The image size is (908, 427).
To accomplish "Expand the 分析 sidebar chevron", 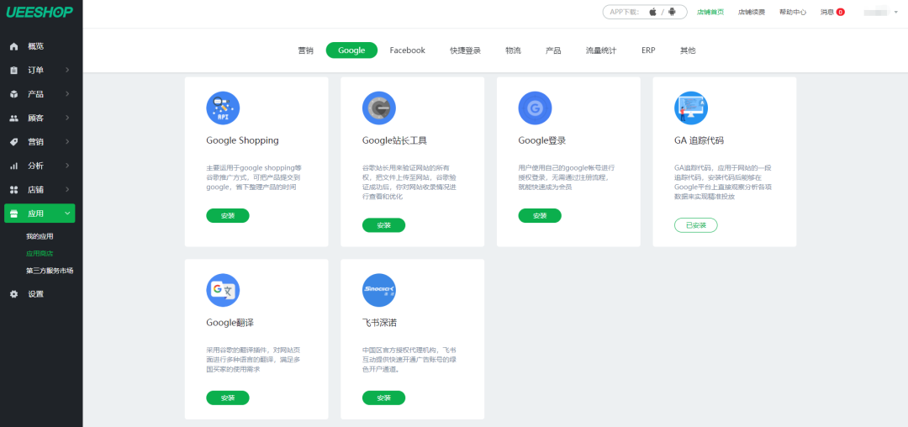I will [67, 166].
